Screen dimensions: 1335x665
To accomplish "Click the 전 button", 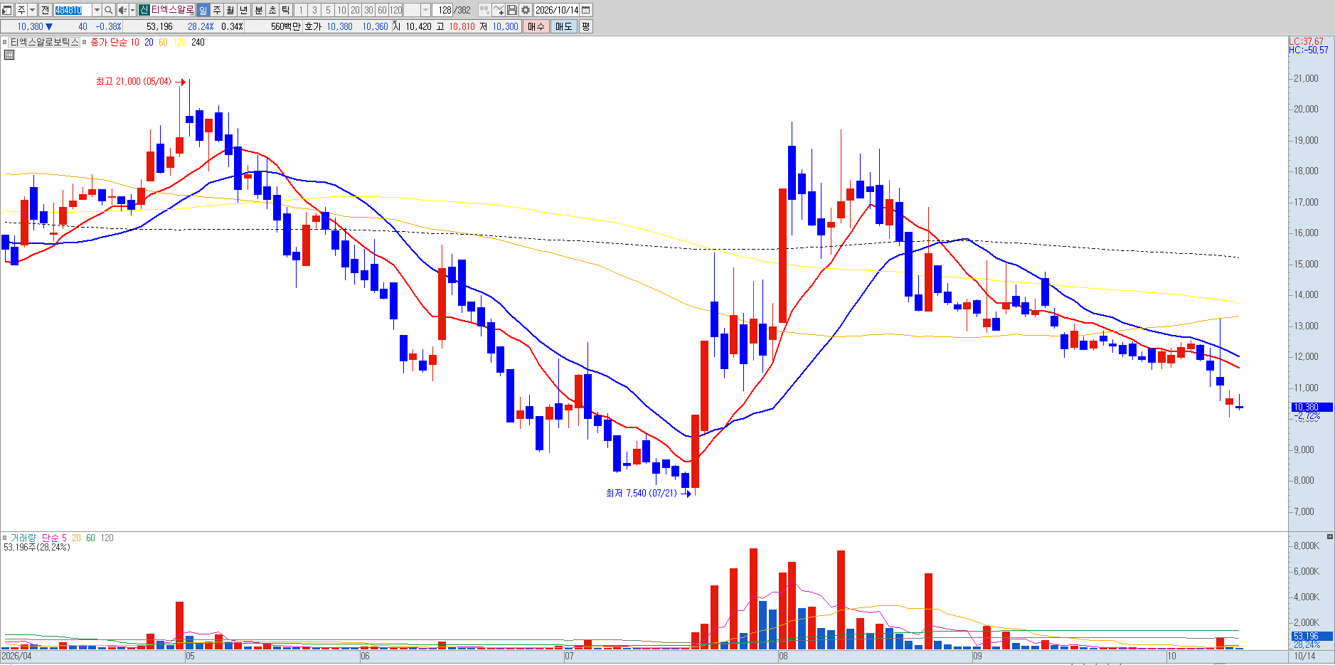I will [x=45, y=10].
